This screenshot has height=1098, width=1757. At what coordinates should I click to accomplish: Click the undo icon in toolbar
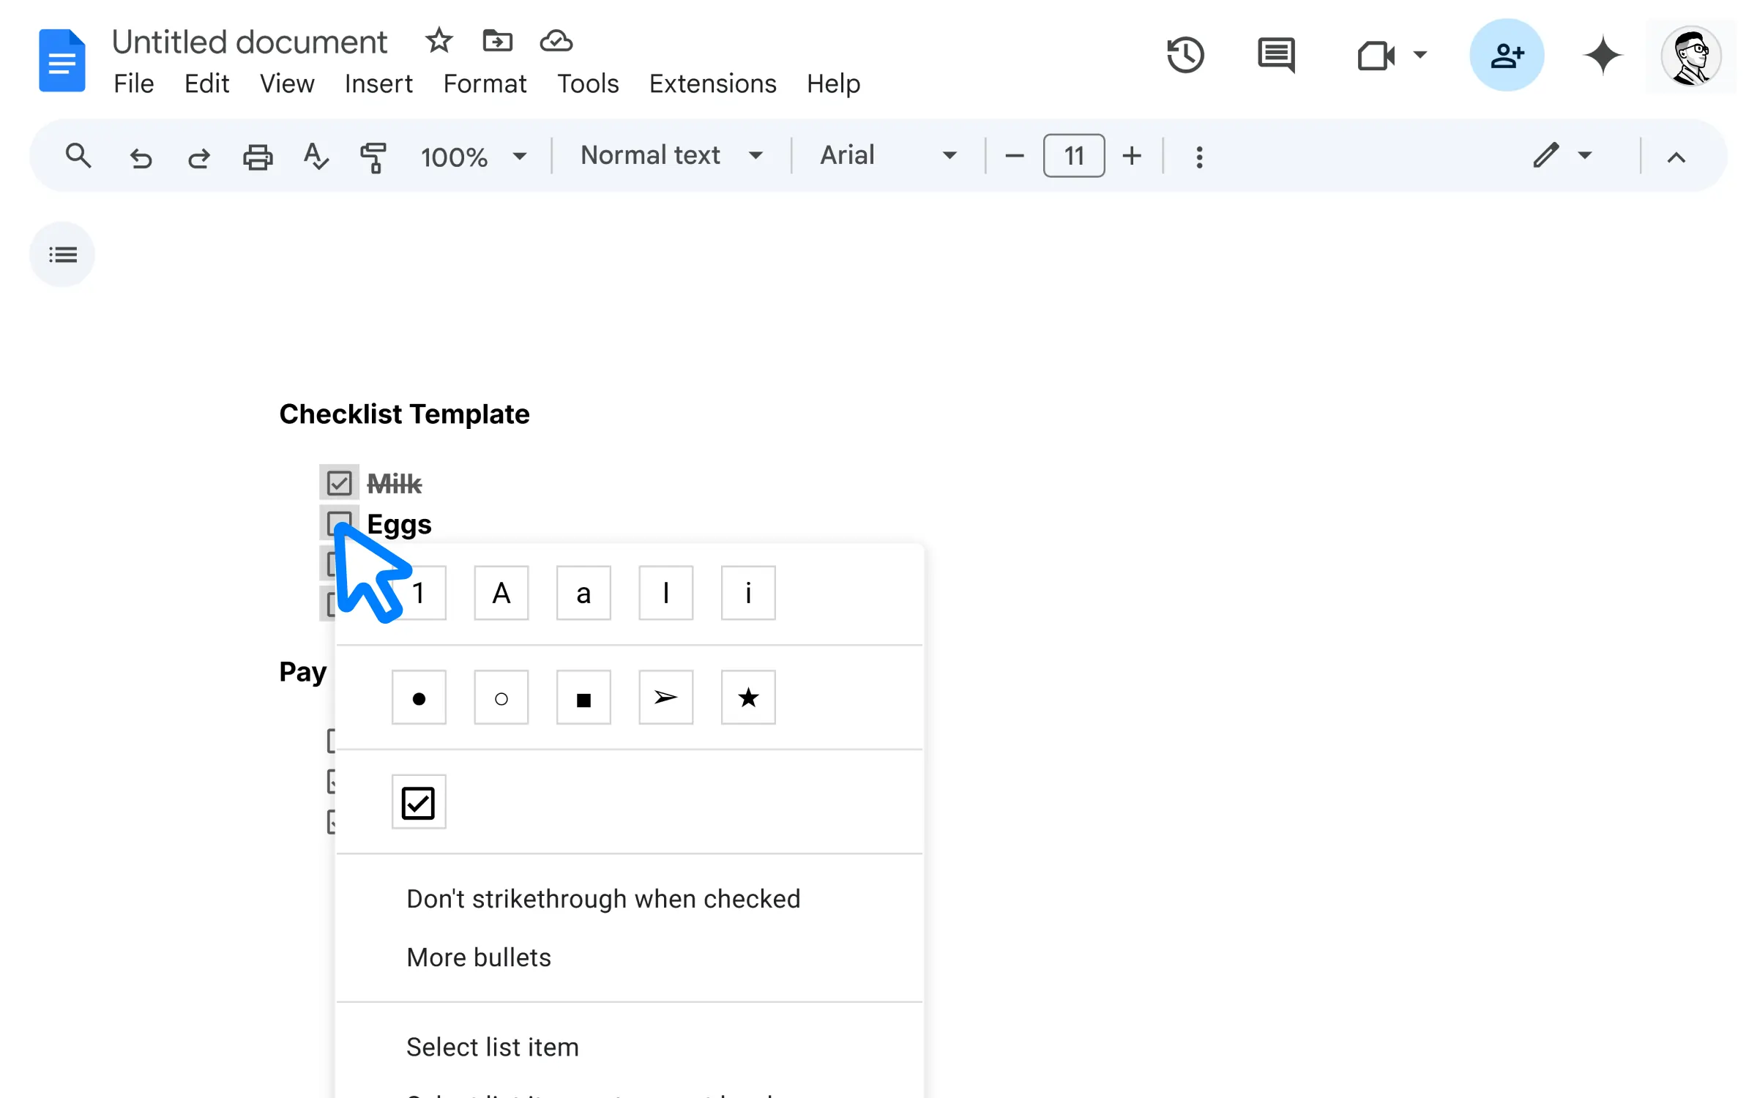pyautogui.click(x=141, y=156)
